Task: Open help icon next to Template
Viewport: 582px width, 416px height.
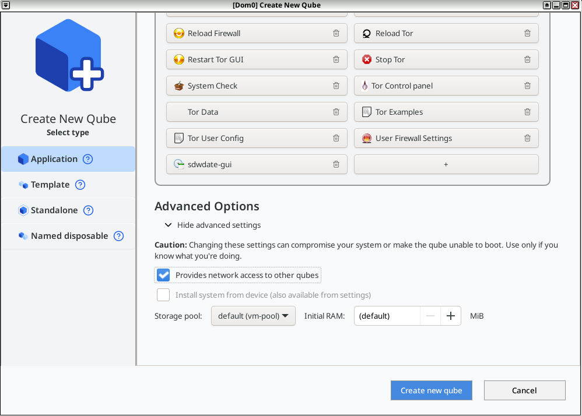Action: click(x=80, y=185)
